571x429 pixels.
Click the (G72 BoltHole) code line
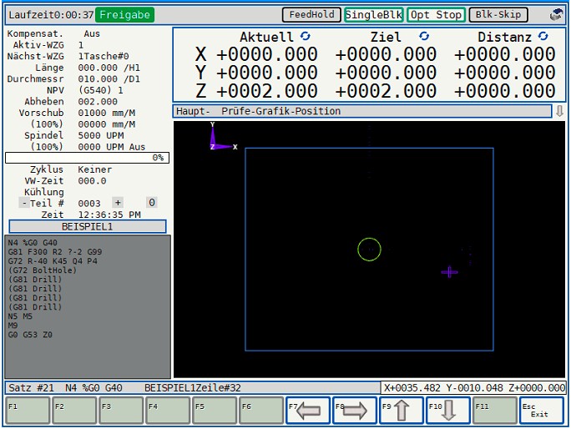43,270
